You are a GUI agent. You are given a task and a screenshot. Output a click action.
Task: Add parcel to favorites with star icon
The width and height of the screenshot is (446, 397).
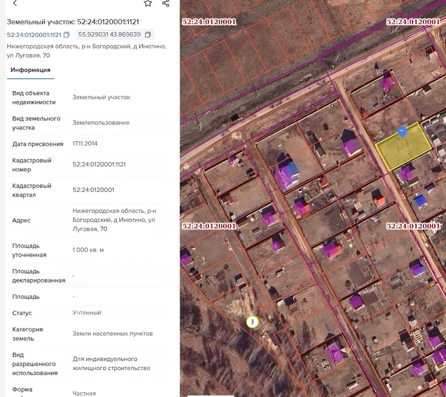148,3
